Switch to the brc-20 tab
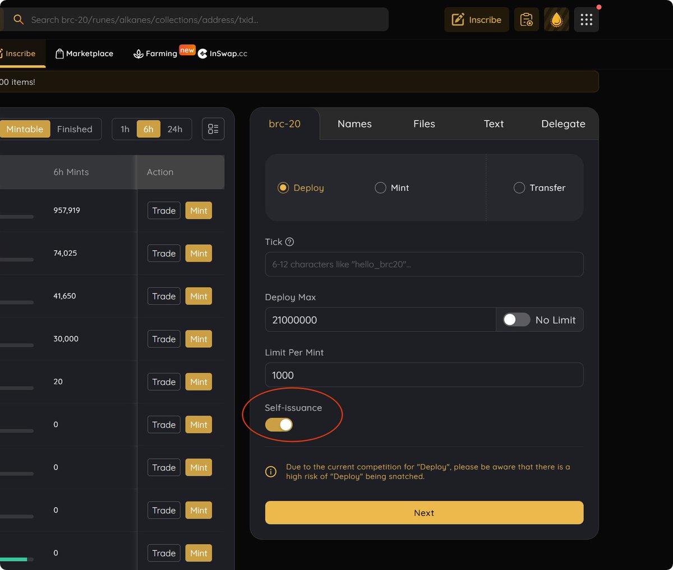This screenshot has width=673, height=570. click(284, 124)
